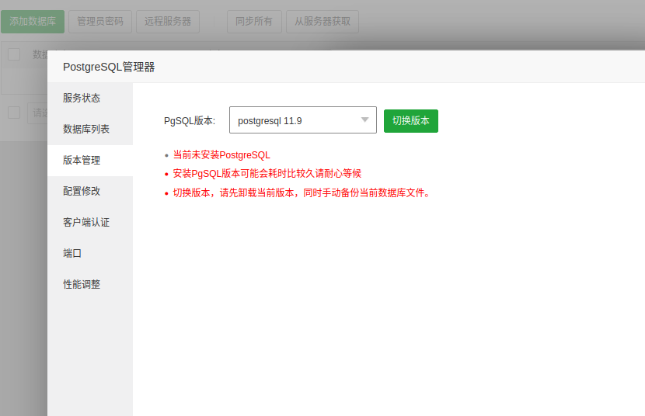Viewport: 645px width, 416px height.
Task: Click 从服务器获取 in background toolbar
Action: [x=322, y=22]
